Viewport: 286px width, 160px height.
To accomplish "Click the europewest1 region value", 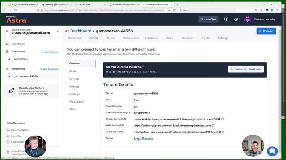I will 142,113.
